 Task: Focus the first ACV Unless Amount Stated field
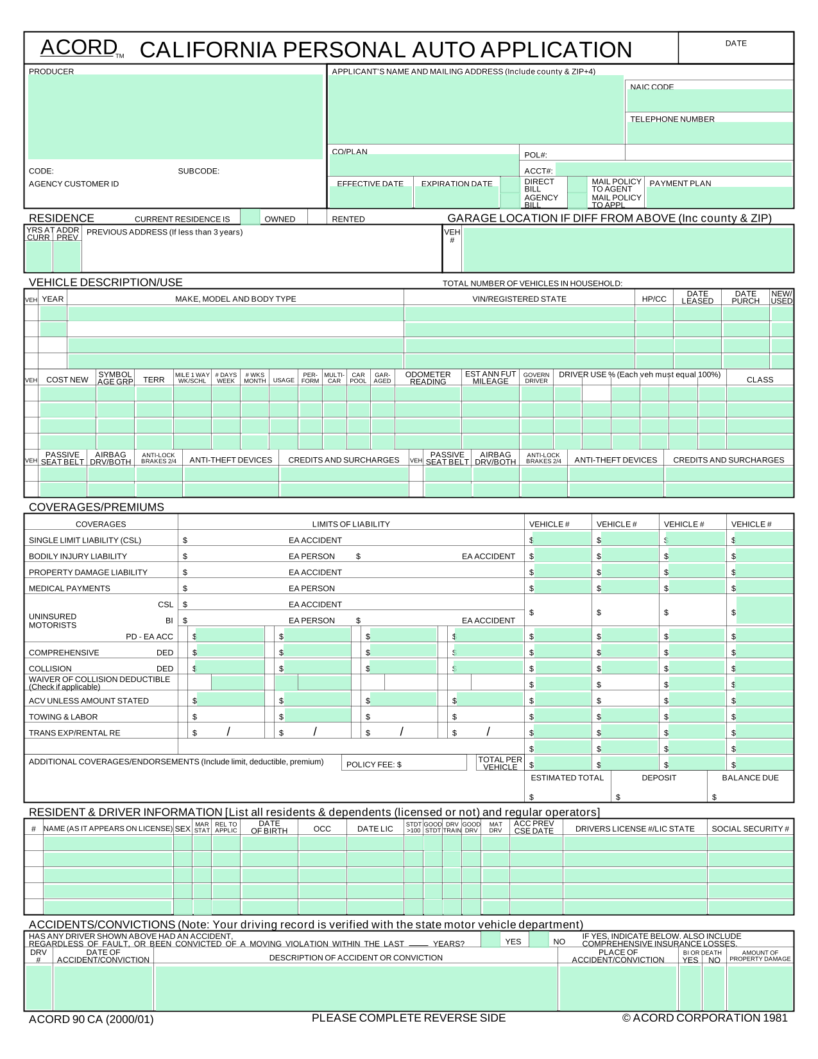tap(230, 699)
